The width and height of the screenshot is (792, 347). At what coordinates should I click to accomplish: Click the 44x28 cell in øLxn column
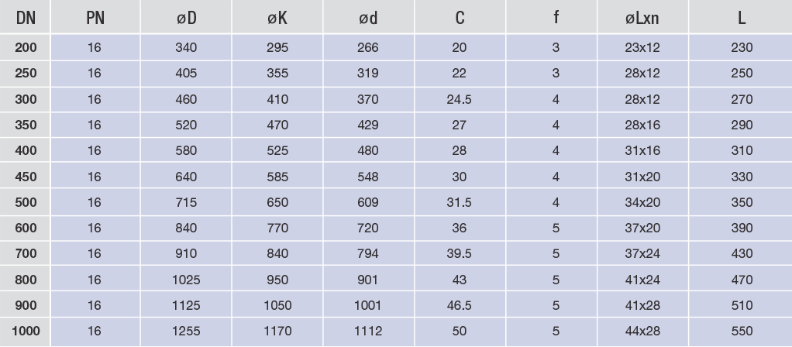pyautogui.click(x=642, y=332)
